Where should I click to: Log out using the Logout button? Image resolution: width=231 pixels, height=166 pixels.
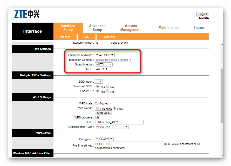(x=203, y=14)
